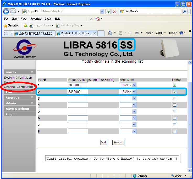The width and height of the screenshot is (193, 179).
Task: Click the Adobe PDF convert icon
Action: [97, 19]
